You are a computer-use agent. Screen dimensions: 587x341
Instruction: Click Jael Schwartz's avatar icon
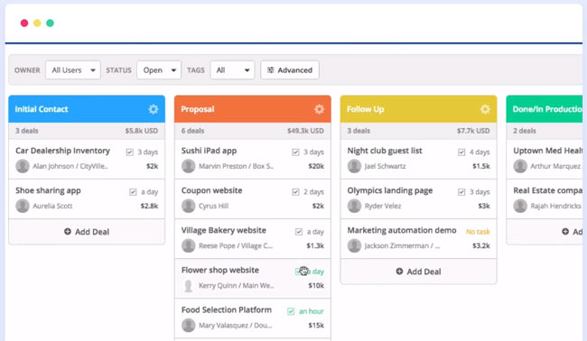point(354,166)
